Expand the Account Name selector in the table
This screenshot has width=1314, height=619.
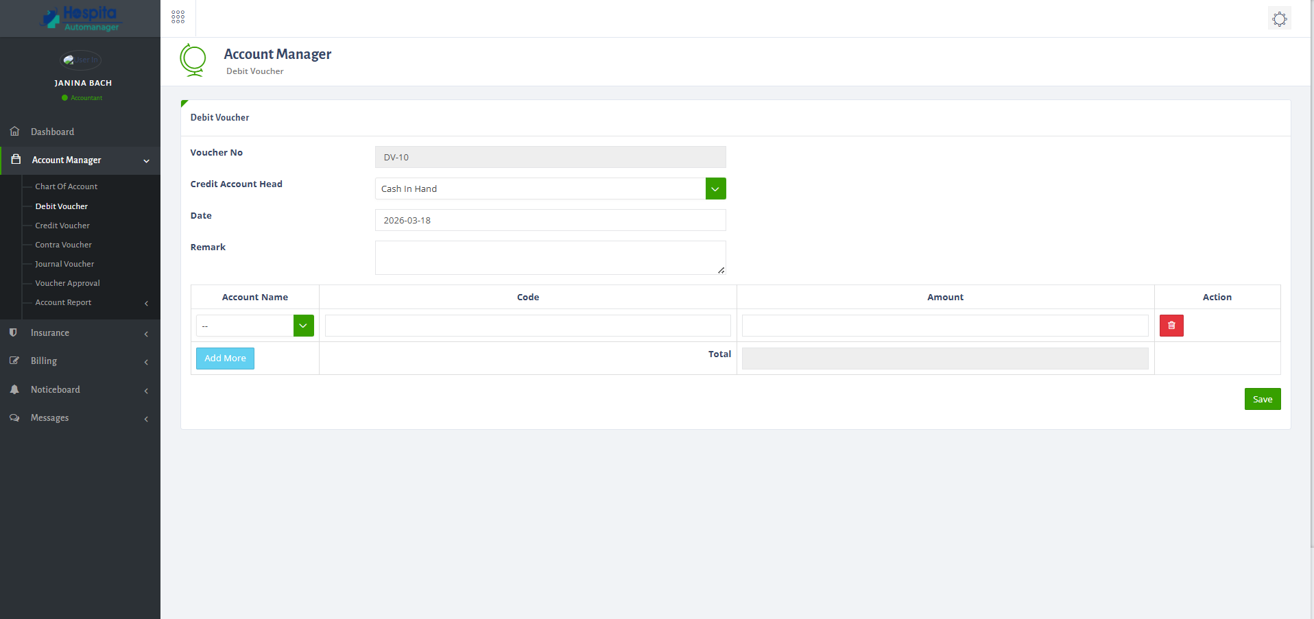[x=303, y=326]
